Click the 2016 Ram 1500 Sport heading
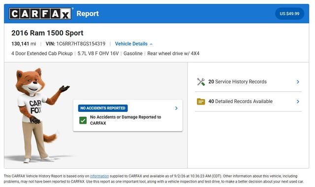 coord(47,33)
